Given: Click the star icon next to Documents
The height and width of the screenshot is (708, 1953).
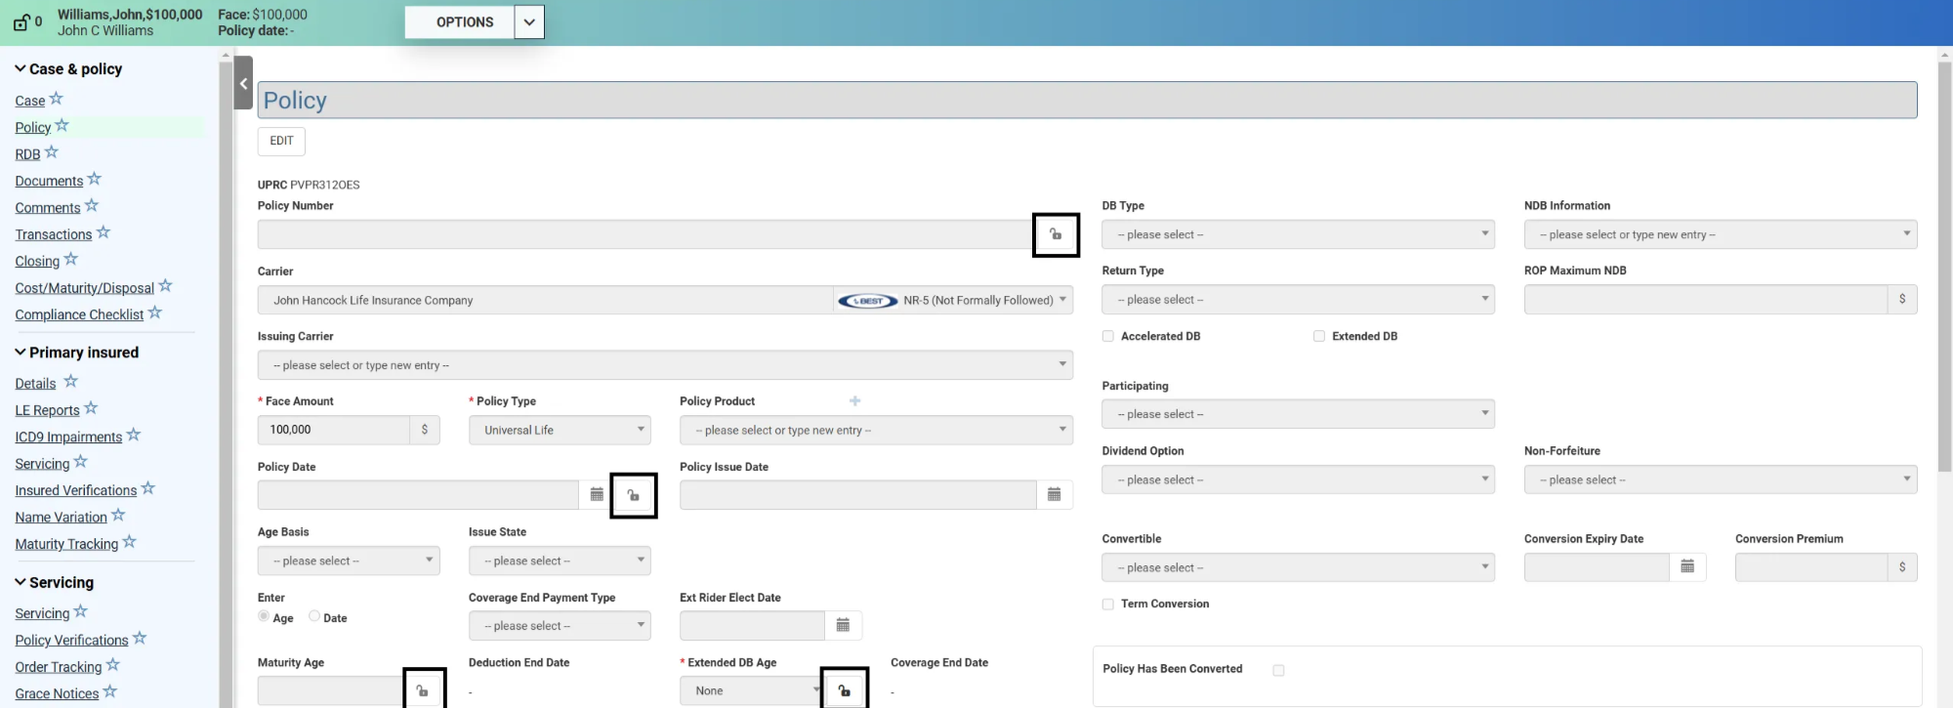Looking at the screenshot, I should [x=95, y=180].
